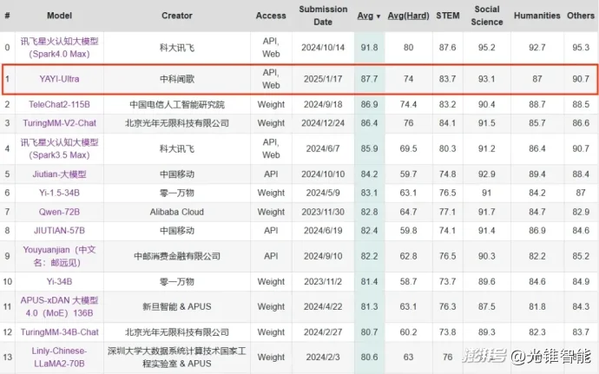Screen dimensions: 599x374
Task: Open the JIUTIAN-57B model link
Action: coord(60,231)
